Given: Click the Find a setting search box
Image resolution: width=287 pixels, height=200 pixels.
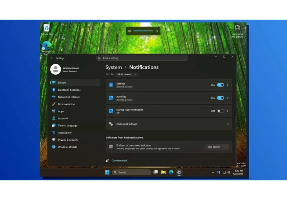Looking at the screenshot, I should [142, 58].
